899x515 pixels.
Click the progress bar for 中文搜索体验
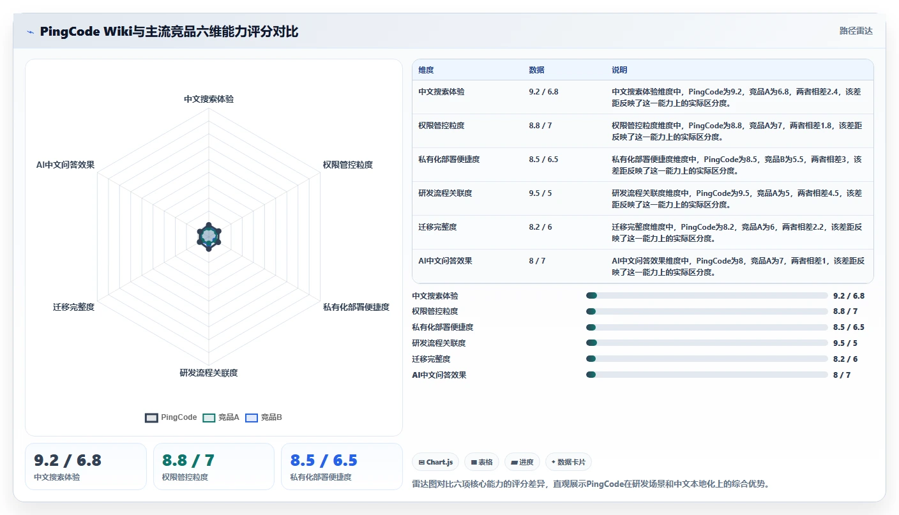pyautogui.click(x=707, y=295)
